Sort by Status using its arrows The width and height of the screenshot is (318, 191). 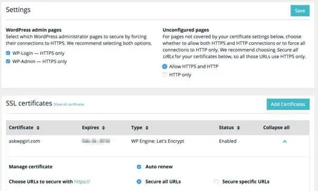coord(238,128)
